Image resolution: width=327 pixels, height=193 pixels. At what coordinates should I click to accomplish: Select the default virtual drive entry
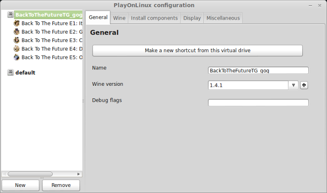[25, 72]
